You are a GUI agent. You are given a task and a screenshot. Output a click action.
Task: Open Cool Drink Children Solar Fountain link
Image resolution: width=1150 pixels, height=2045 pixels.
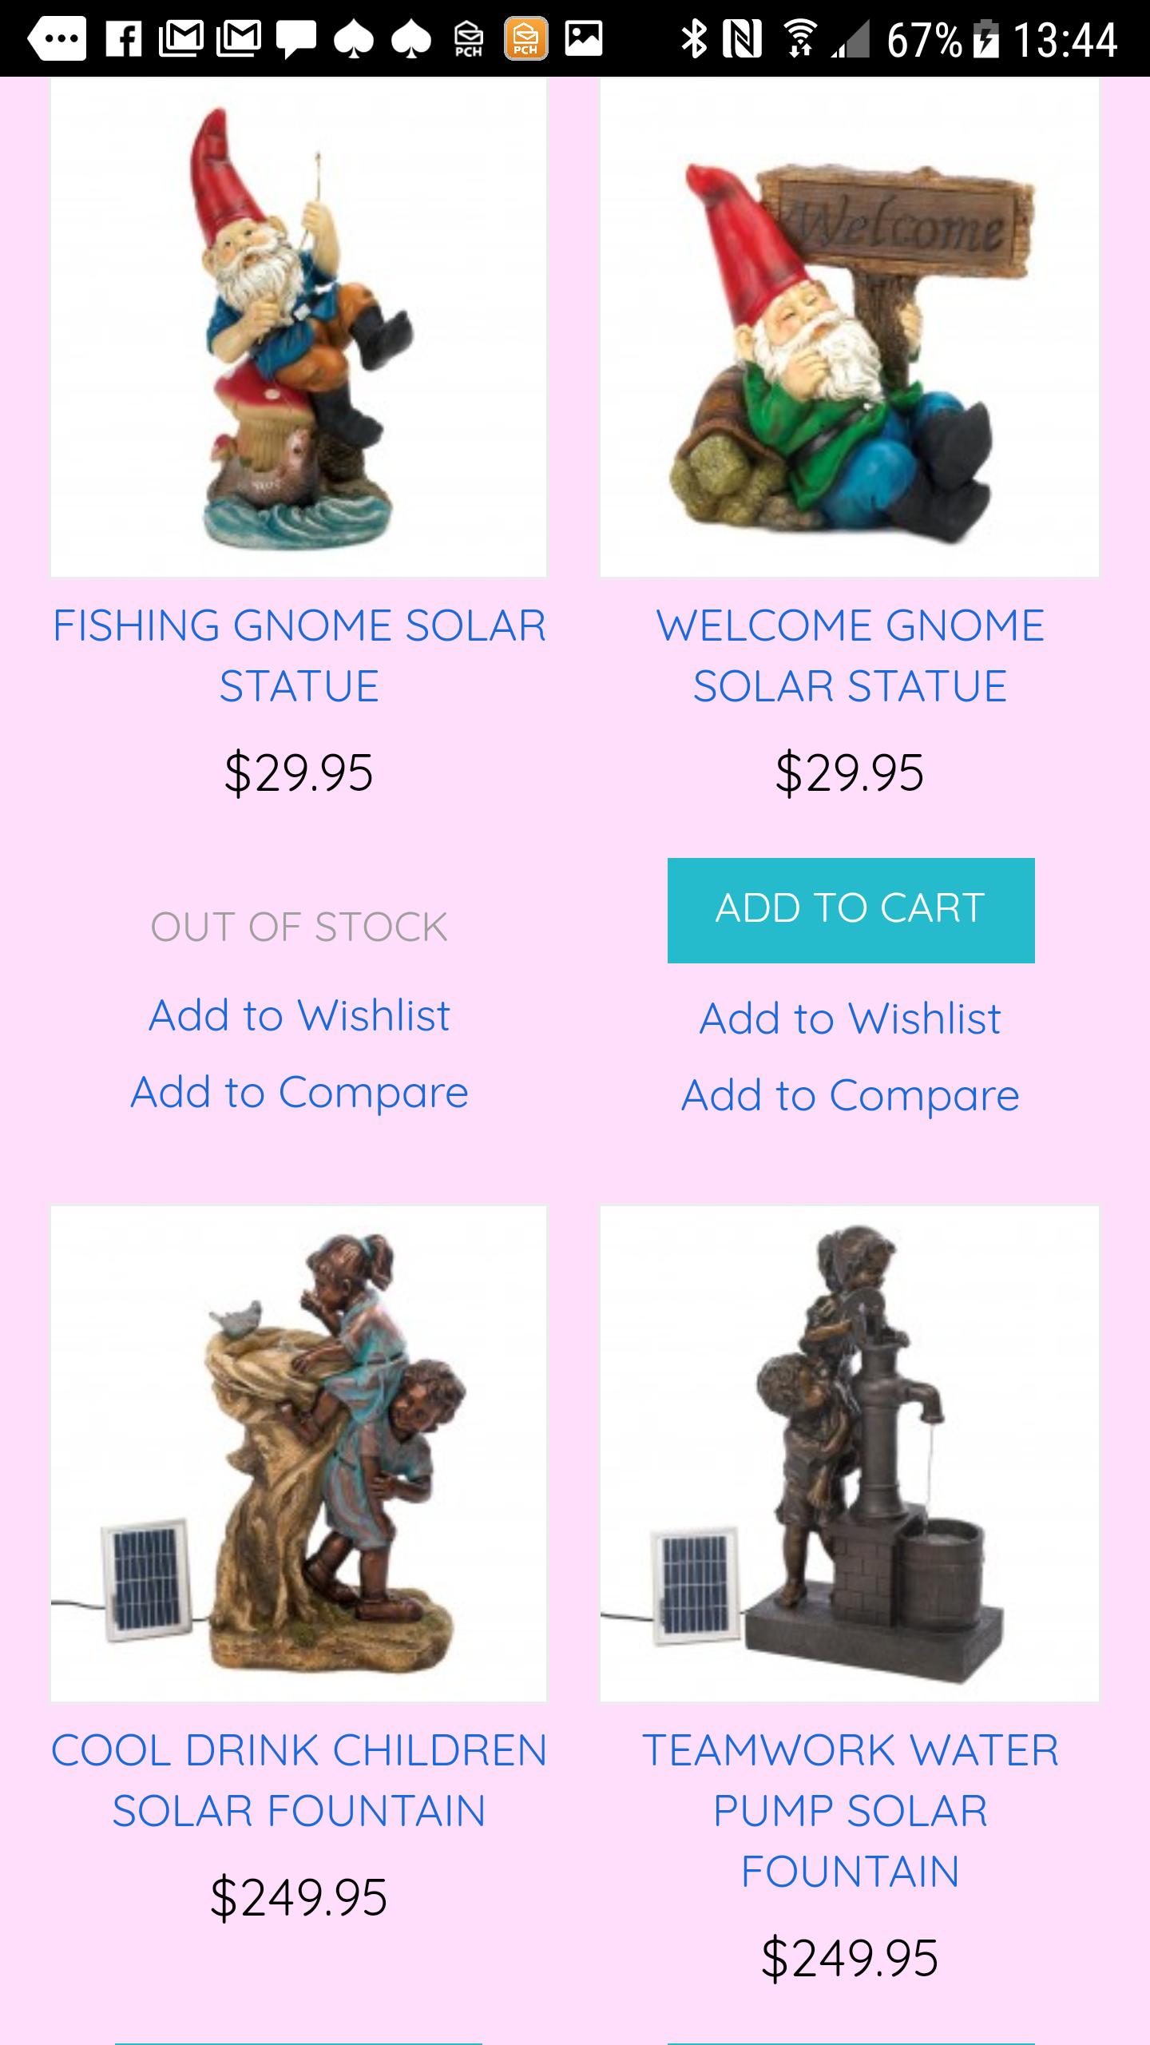click(x=299, y=1780)
